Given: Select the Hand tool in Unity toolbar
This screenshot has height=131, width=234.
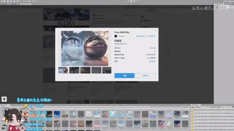Looking at the screenshot, I should pos(3,1).
